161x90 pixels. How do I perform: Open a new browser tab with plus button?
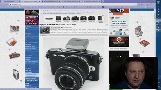103,1
